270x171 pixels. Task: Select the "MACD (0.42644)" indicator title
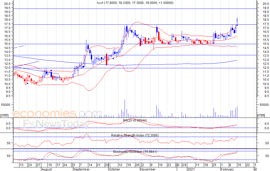pos(135,120)
